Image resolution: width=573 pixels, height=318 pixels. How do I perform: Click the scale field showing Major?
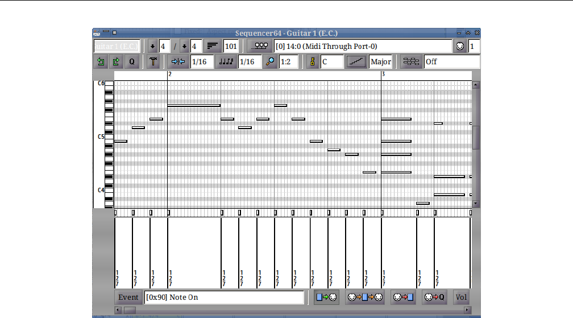pos(380,62)
